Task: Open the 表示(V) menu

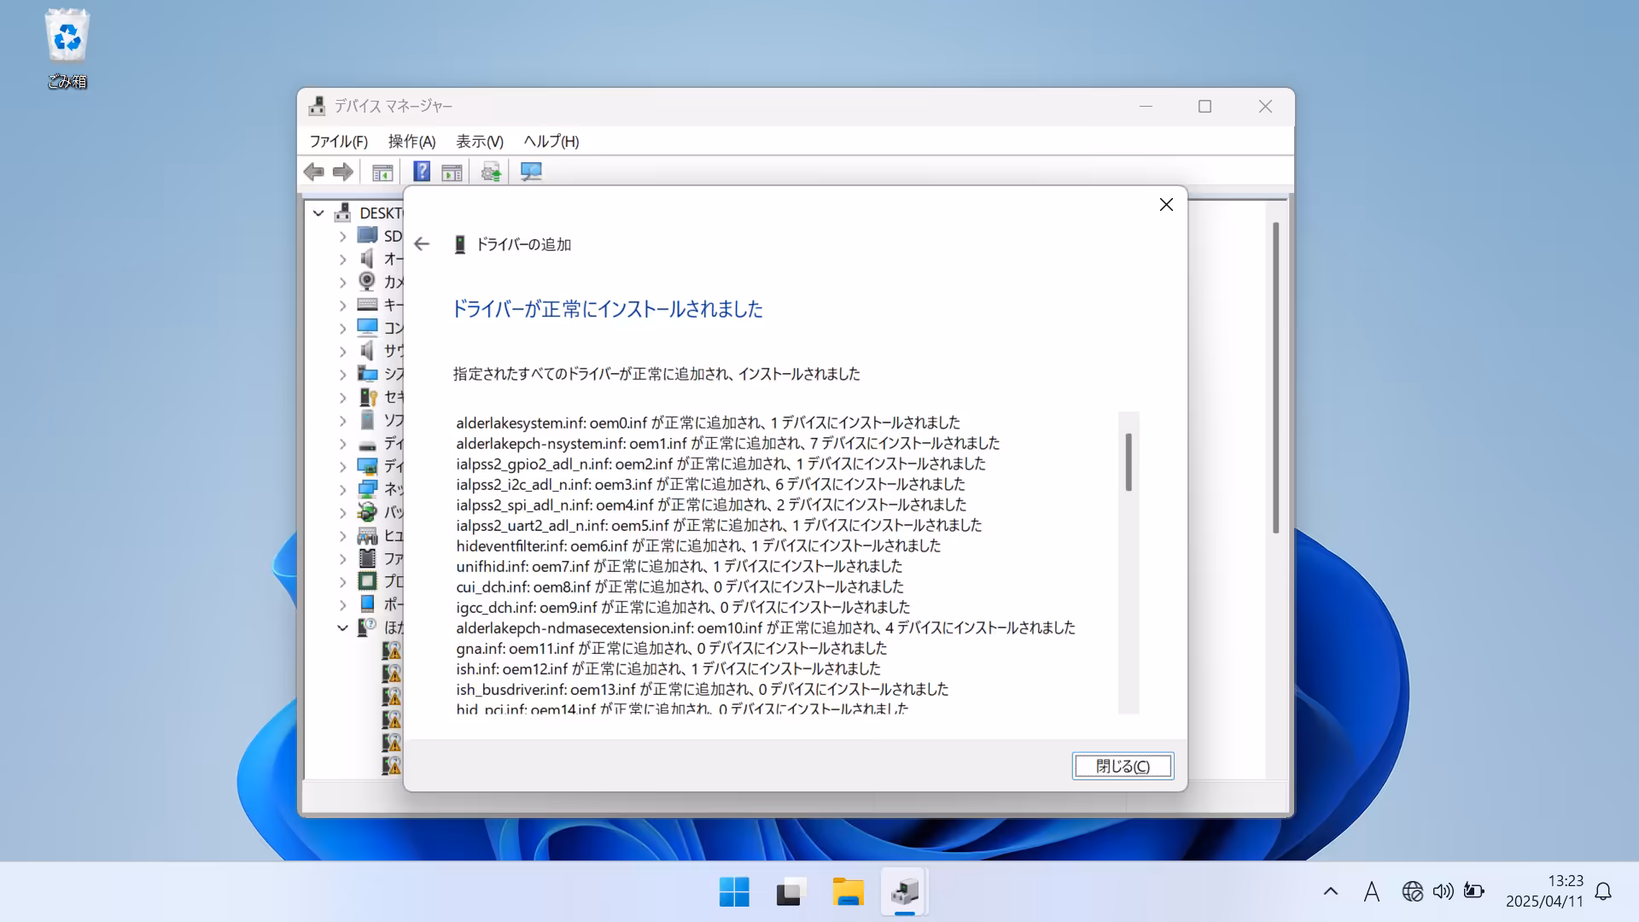Action: [479, 142]
